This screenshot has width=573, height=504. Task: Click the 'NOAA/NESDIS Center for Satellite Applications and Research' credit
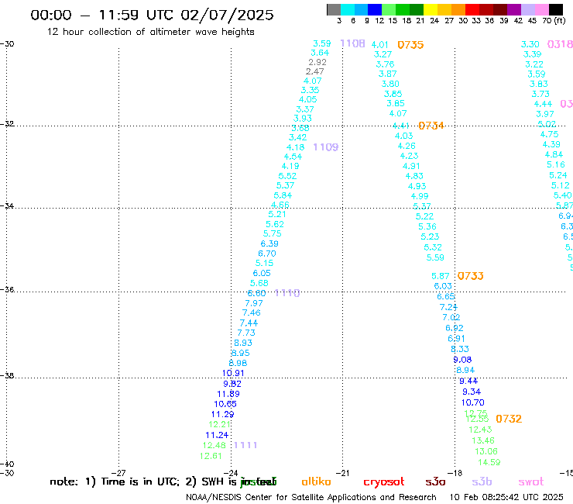point(311,497)
